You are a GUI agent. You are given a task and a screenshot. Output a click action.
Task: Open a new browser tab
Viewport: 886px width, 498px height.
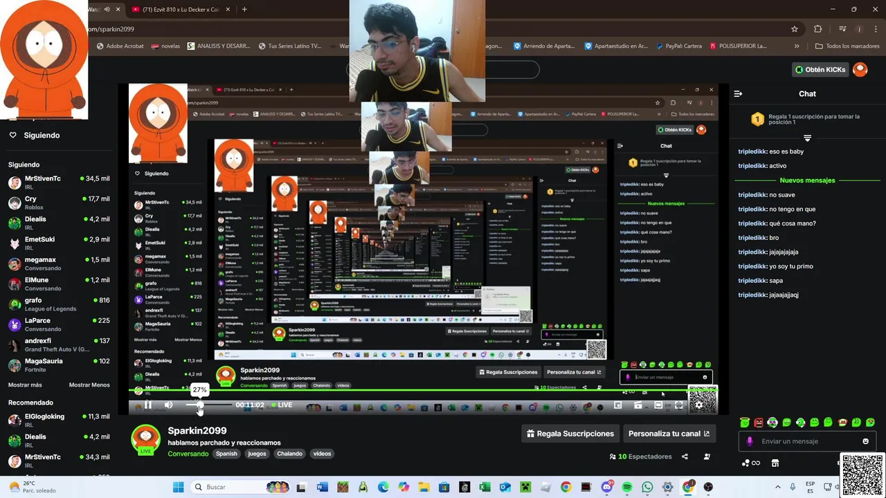(x=244, y=10)
